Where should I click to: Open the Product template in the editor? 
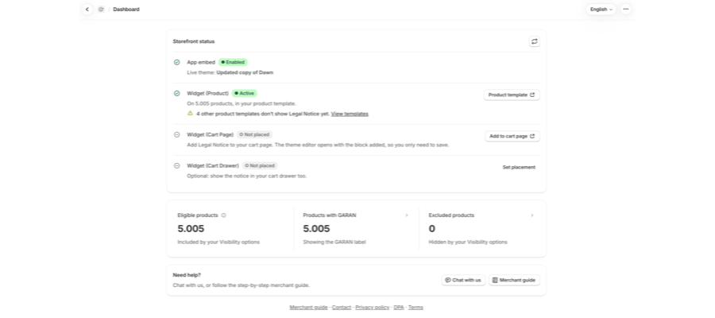tap(512, 95)
